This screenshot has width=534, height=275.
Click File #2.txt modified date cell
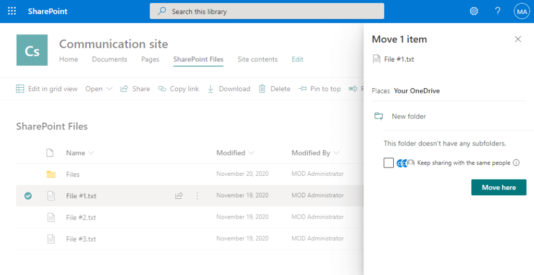(x=242, y=217)
